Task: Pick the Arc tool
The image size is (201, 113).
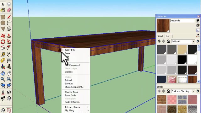Action: 9,23
